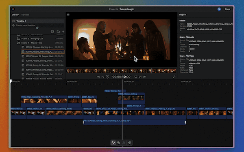Switch to the Library tab

coord(15,15)
